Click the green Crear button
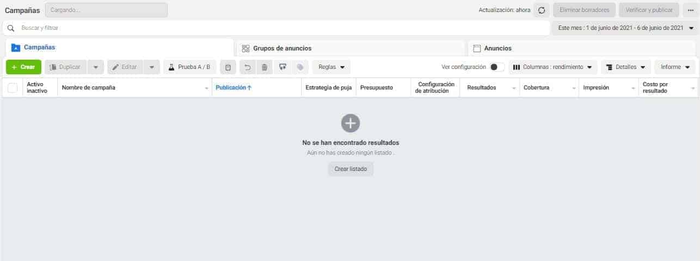Screen dimensions: 700x261 (x=23, y=67)
